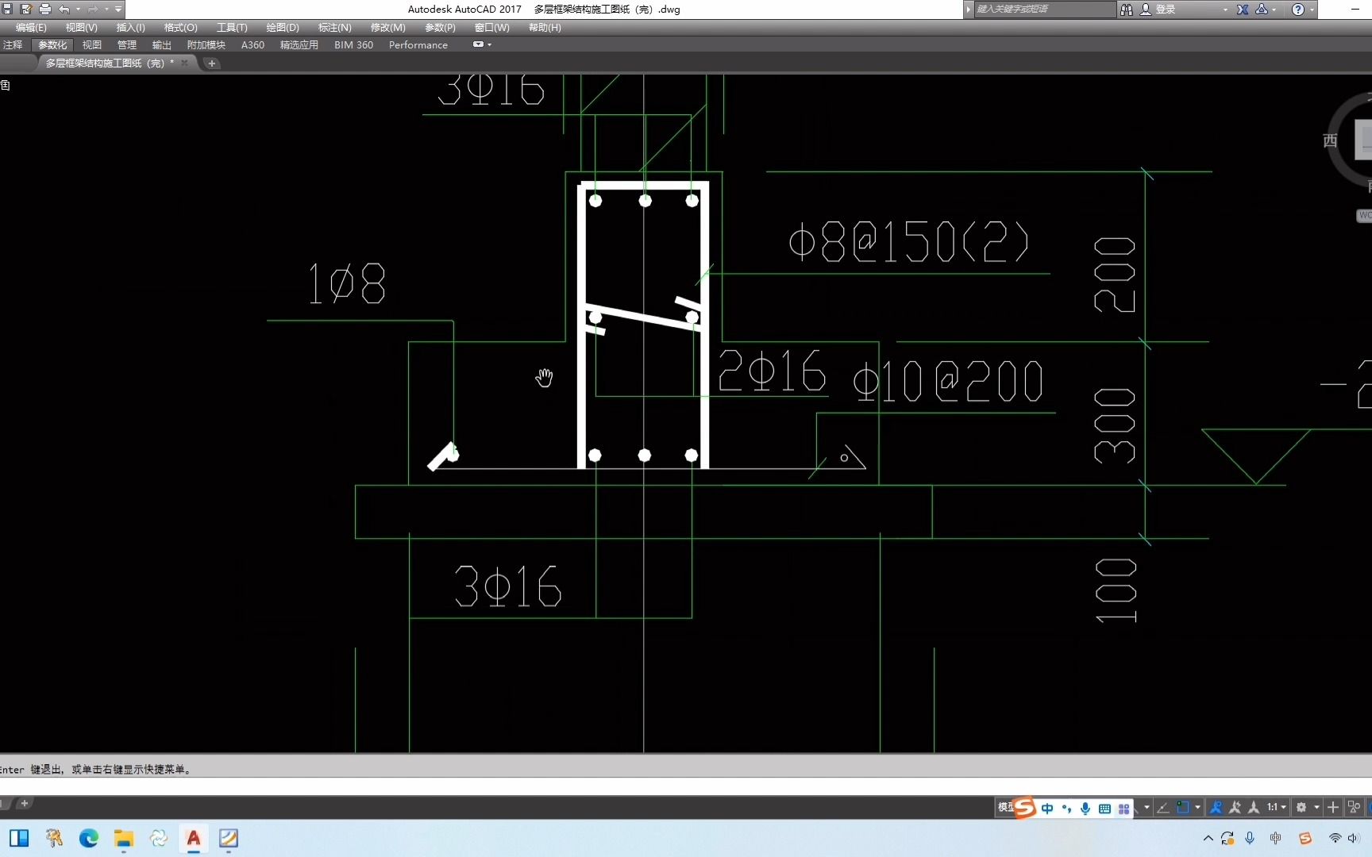Open the 绘图(D) menu

(283, 27)
